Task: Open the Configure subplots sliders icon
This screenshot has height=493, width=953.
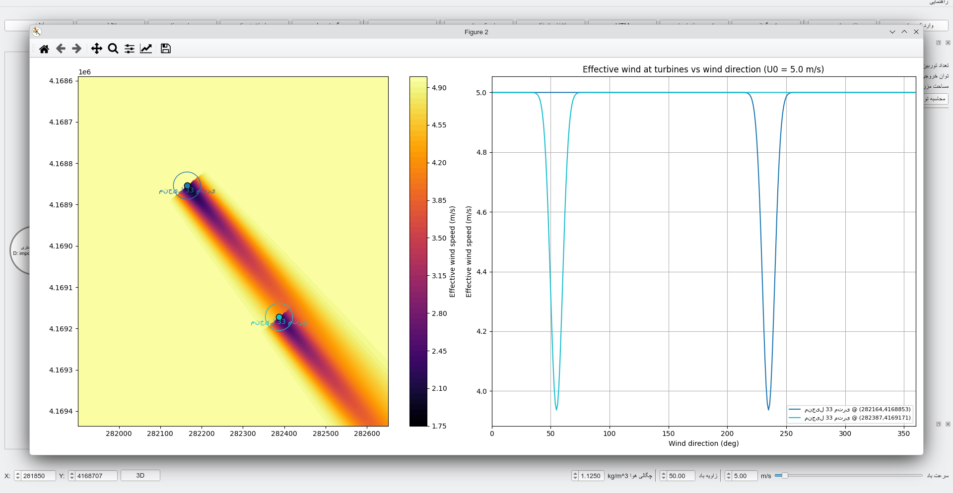Action: [130, 49]
